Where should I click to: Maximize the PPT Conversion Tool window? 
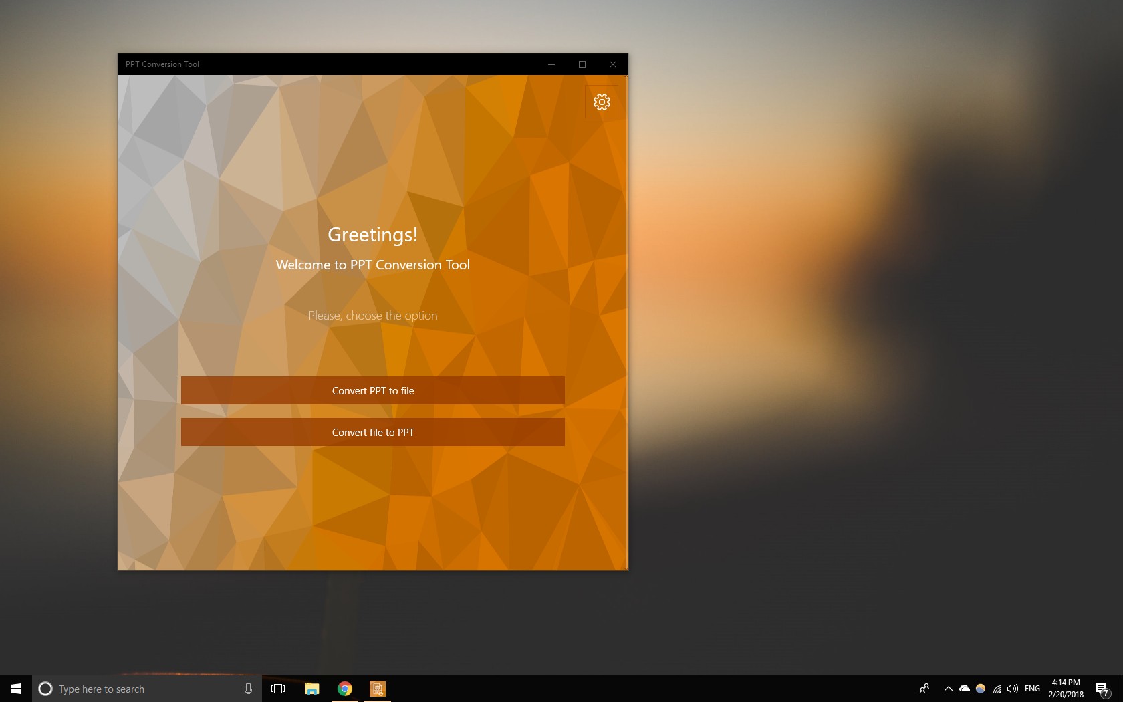(x=582, y=64)
